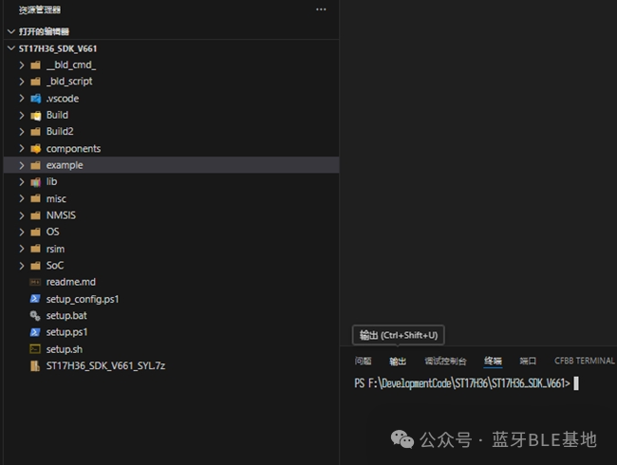Screen dimensions: 617x465
Task: Click the setup.sh shell script icon
Action: pyautogui.click(x=35, y=349)
